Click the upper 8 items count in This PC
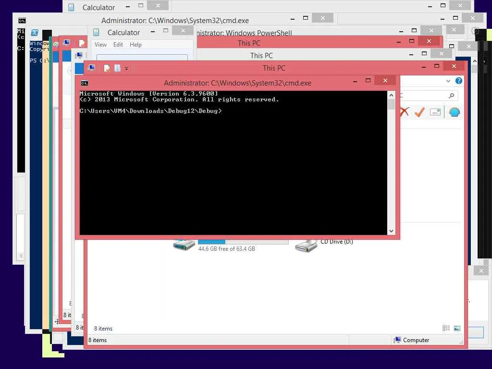The image size is (492, 369). [103, 329]
